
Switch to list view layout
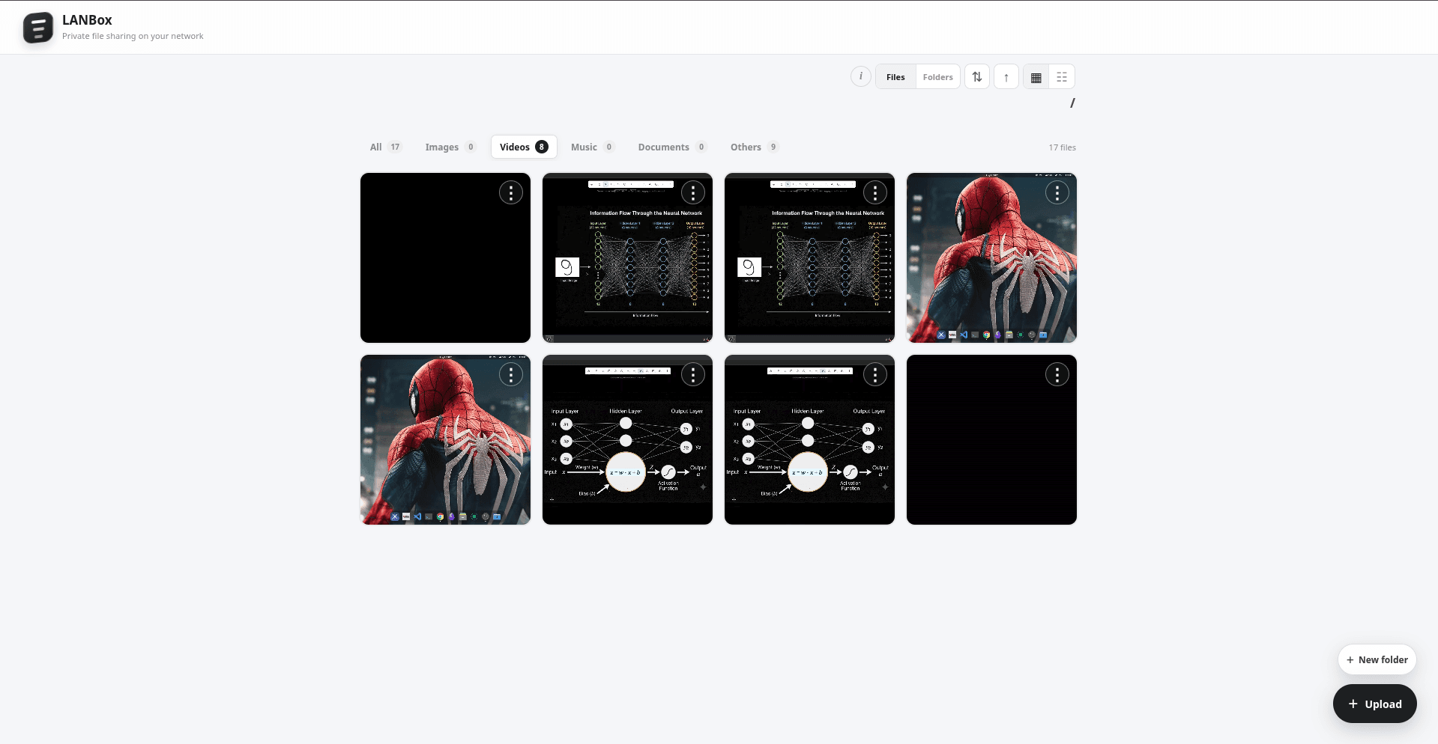click(x=1062, y=77)
